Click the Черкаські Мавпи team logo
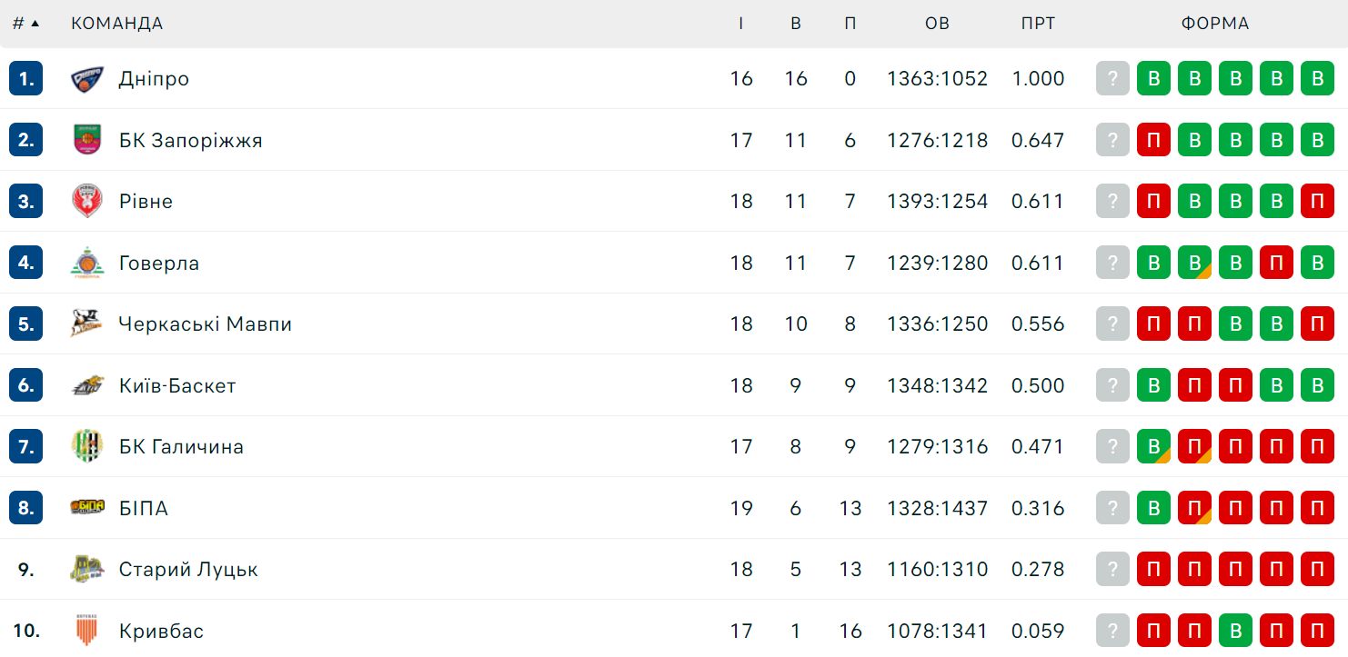Screen dimensions: 1348x657 coord(87,324)
